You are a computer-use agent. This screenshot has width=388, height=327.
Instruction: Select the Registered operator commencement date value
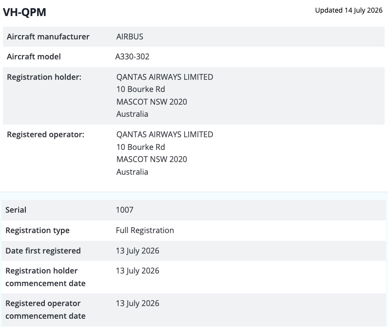pyautogui.click(x=137, y=304)
